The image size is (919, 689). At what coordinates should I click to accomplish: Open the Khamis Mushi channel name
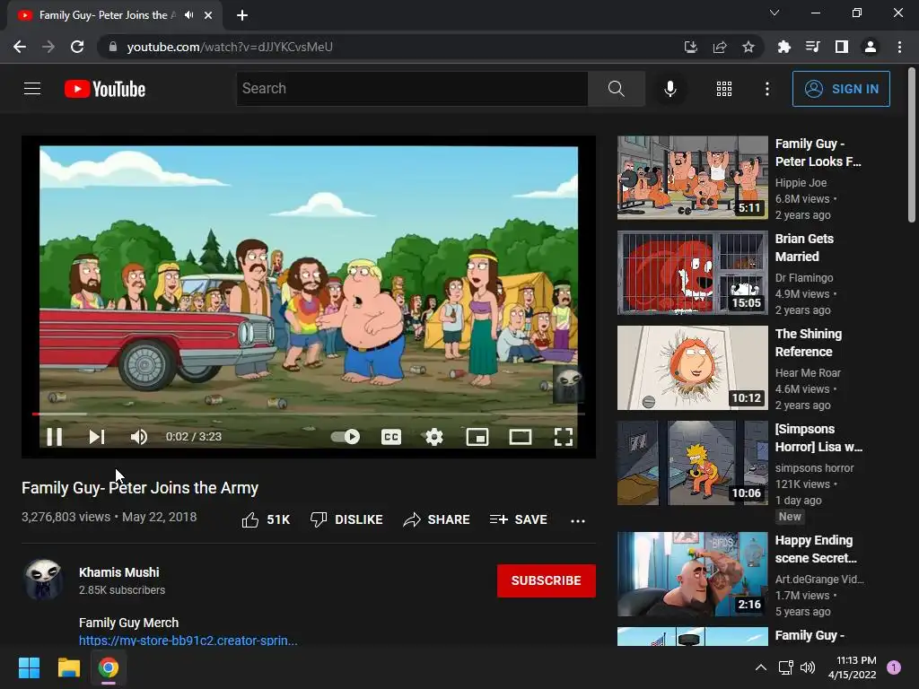pos(119,572)
